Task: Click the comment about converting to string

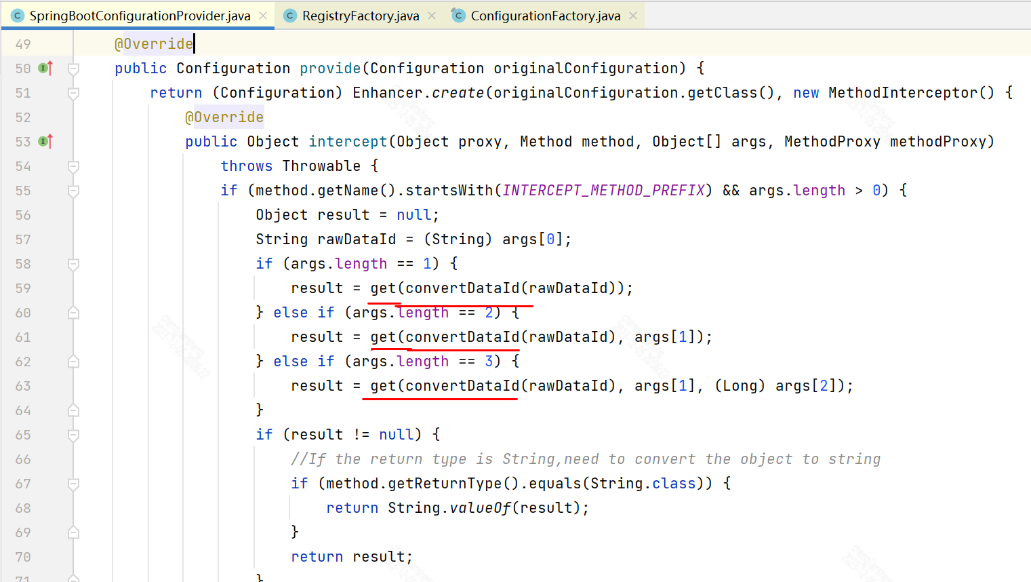Action: [x=586, y=459]
